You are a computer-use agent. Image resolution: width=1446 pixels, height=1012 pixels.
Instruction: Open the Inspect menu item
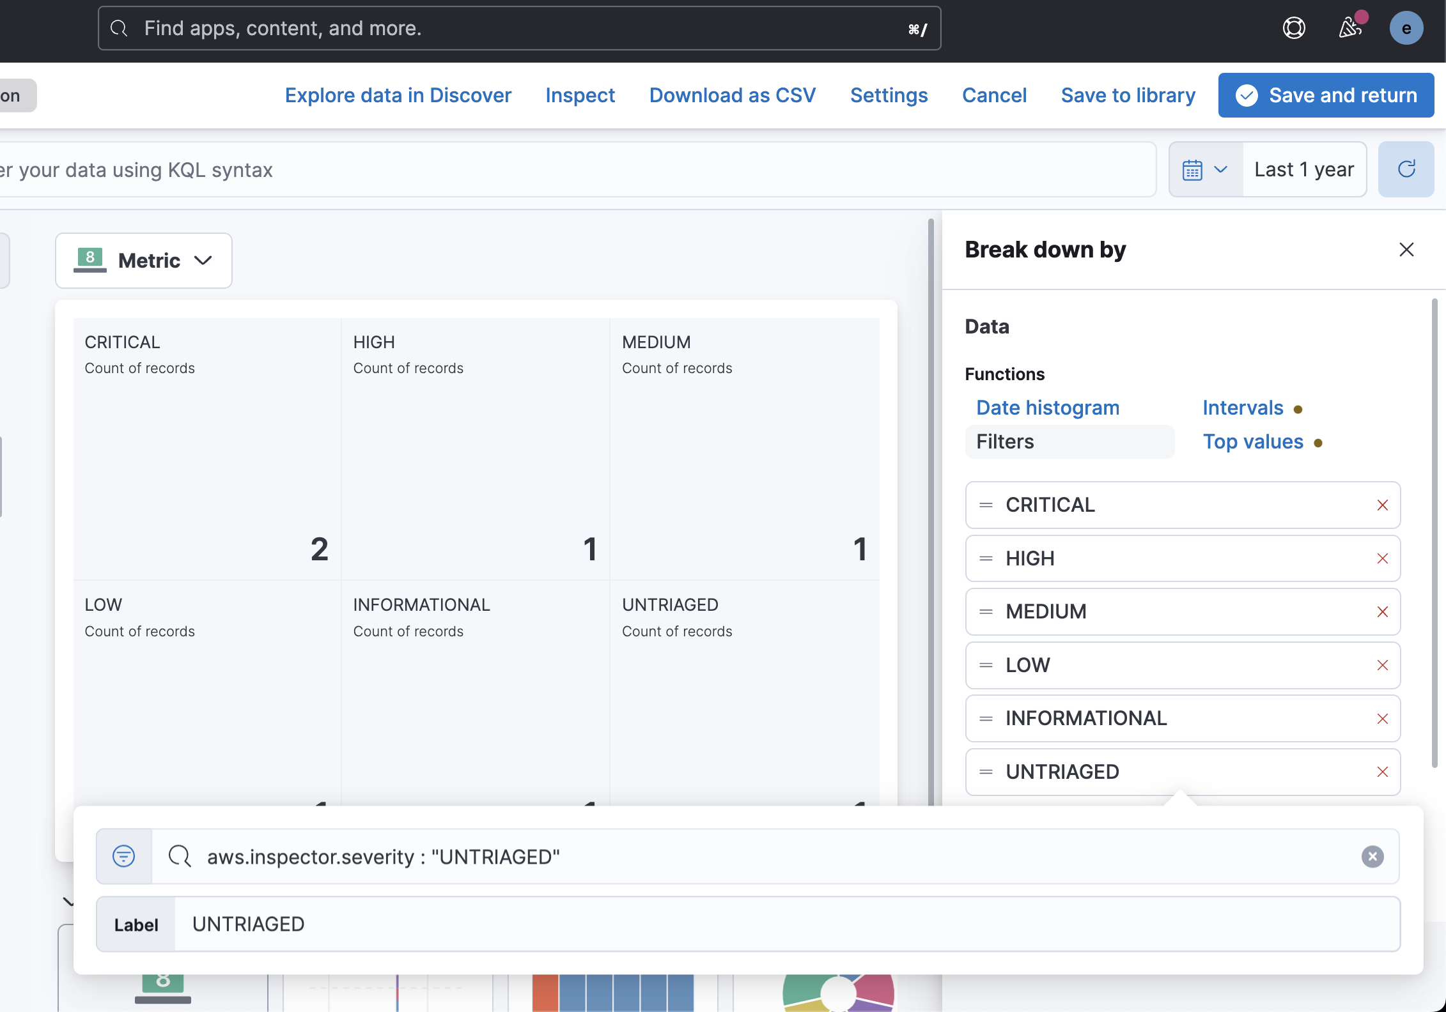tap(580, 95)
